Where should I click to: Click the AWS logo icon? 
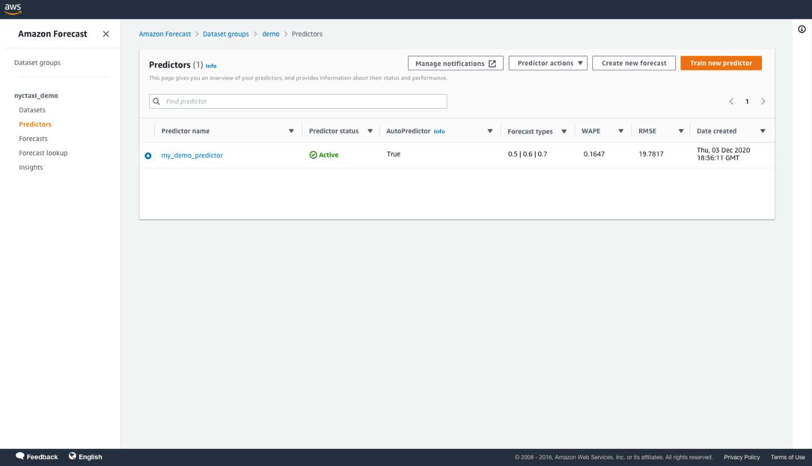[13, 9]
